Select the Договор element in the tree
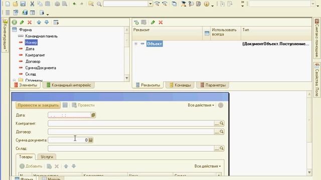321x180 pixels. 33,61
